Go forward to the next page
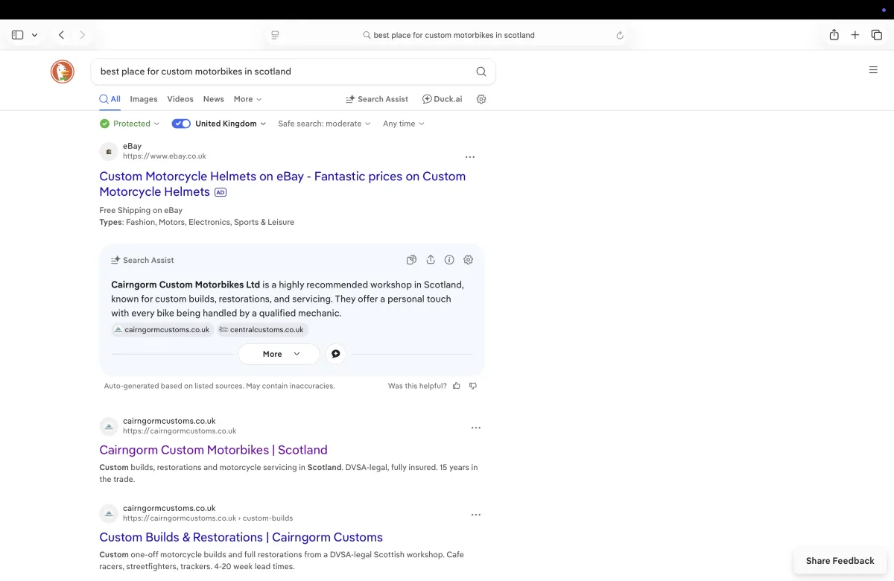Image resolution: width=894 pixels, height=581 pixels. tap(82, 35)
